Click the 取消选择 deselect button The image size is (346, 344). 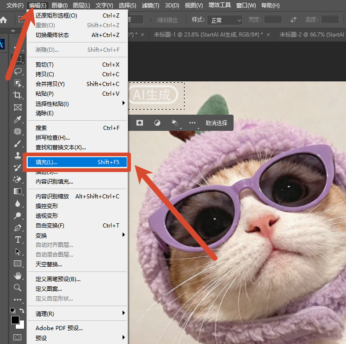point(216,123)
